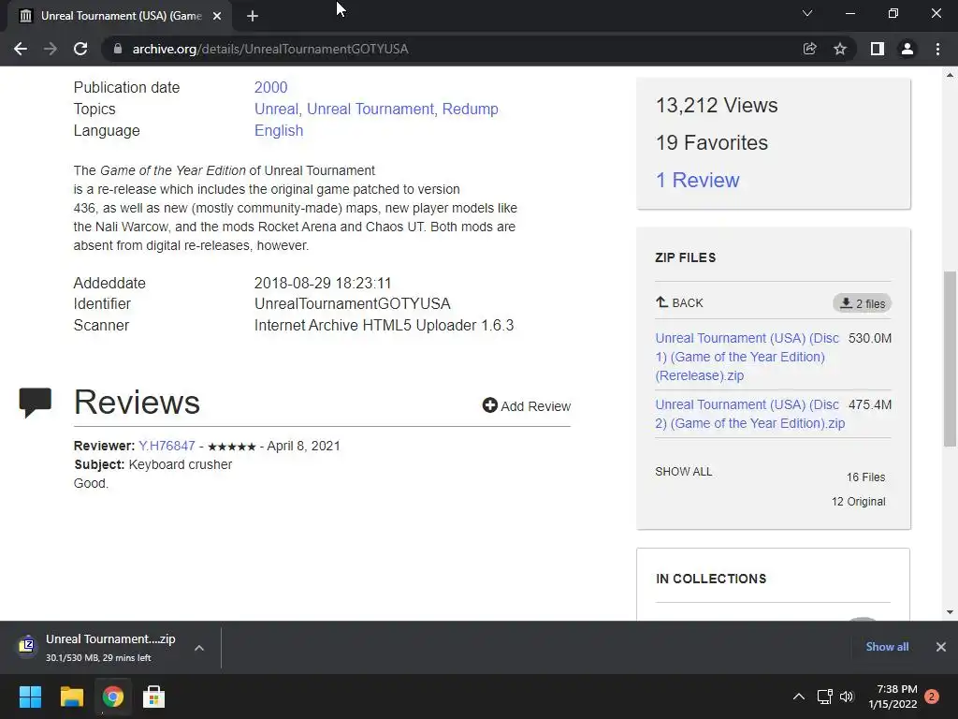Screen dimensions: 958x719
Task: Download the Disc 2 zip file
Action: point(749,414)
